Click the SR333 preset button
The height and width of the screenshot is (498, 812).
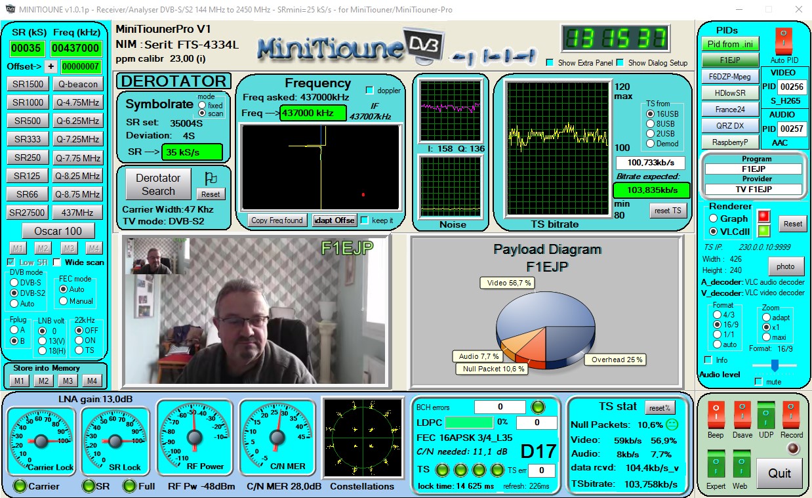pyautogui.click(x=28, y=139)
